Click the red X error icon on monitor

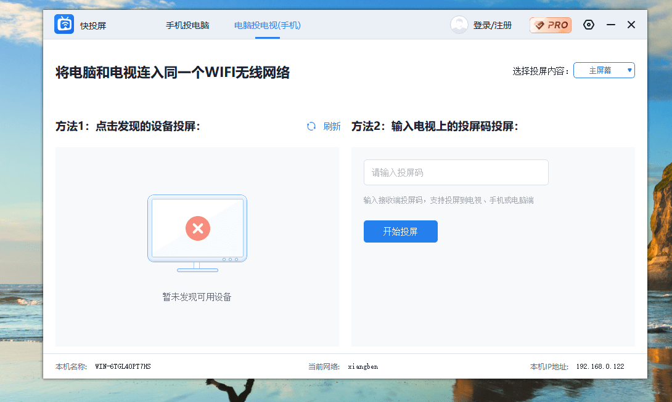(x=198, y=229)
